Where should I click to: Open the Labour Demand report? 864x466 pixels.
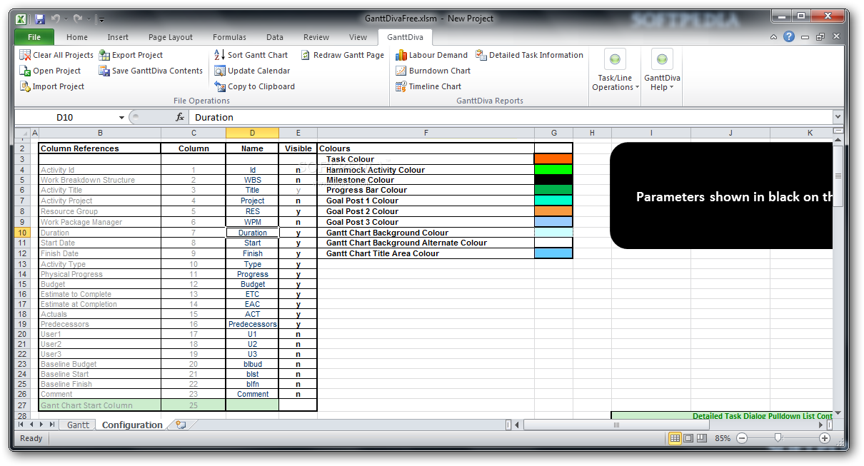point(432,55)
